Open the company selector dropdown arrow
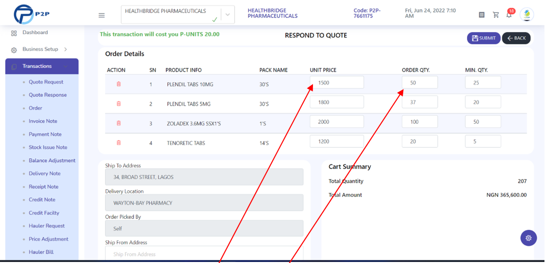The height and width of the screenshot is (263, 546). [228, 15]
